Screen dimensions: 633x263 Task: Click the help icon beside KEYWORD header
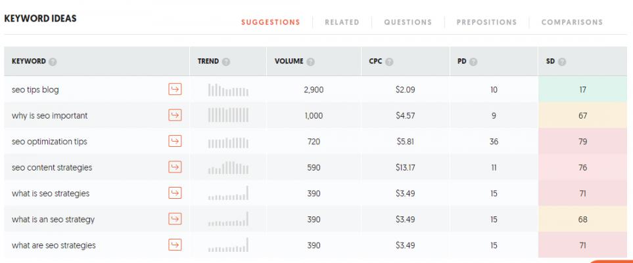tap(53, 61)
